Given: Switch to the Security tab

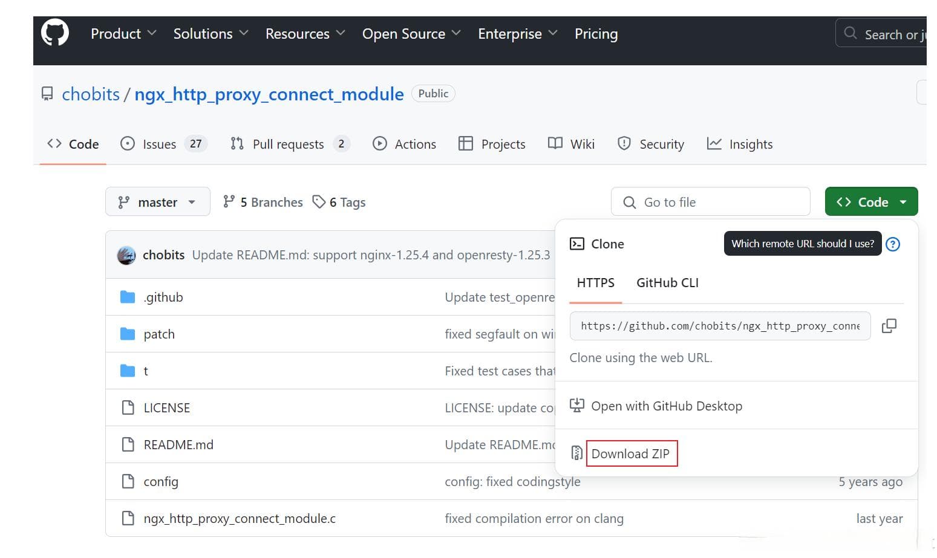Looking at the screenshot, I should pos(650,144).
